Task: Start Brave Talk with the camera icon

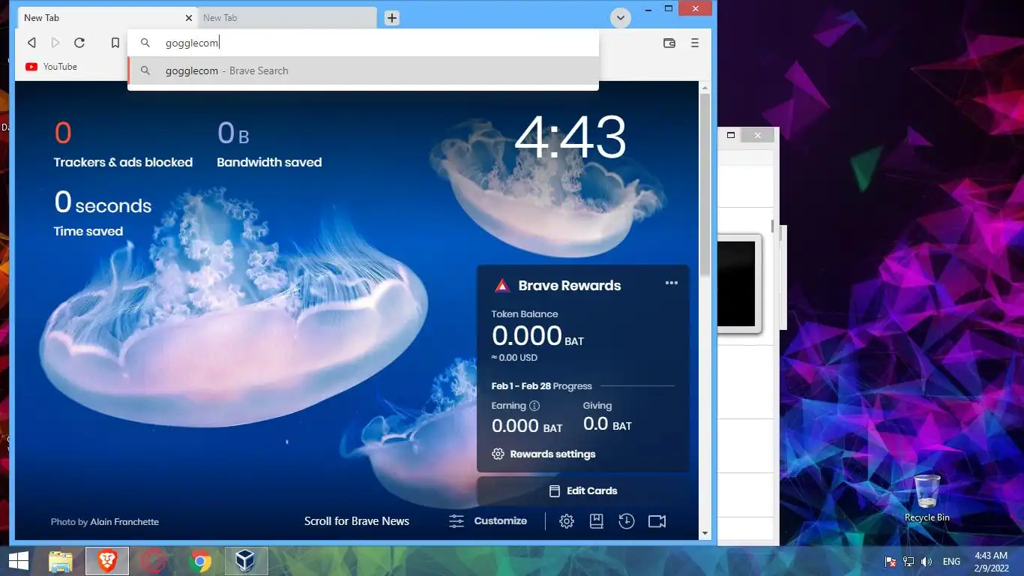Action: pos(657,521)
